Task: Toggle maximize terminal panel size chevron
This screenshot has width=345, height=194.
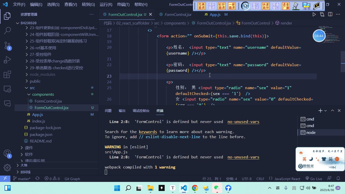Action: tap(332, 111)
